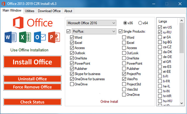The height and width of the screenshot is (114, 187).
Task: Check the ar-SA language
Action: pyautogui.click(x=160, y=37)
